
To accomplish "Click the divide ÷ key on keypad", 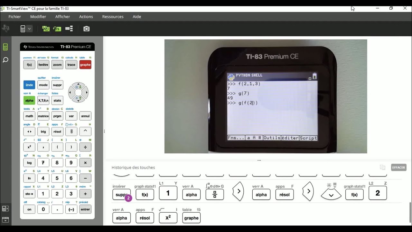I will (x=85, y=147).
